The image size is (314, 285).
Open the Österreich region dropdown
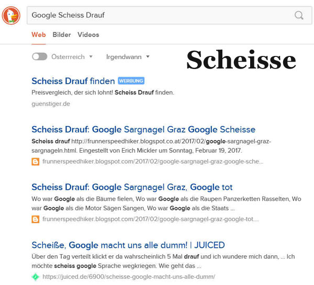[72, 57]
